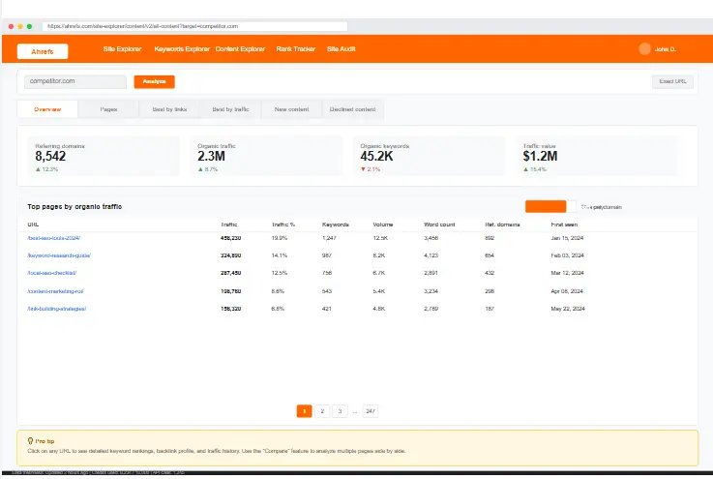This screenshot has height=479, width=713.
Task: Click the Ahrefs logo button
Action: coord(43,51)
